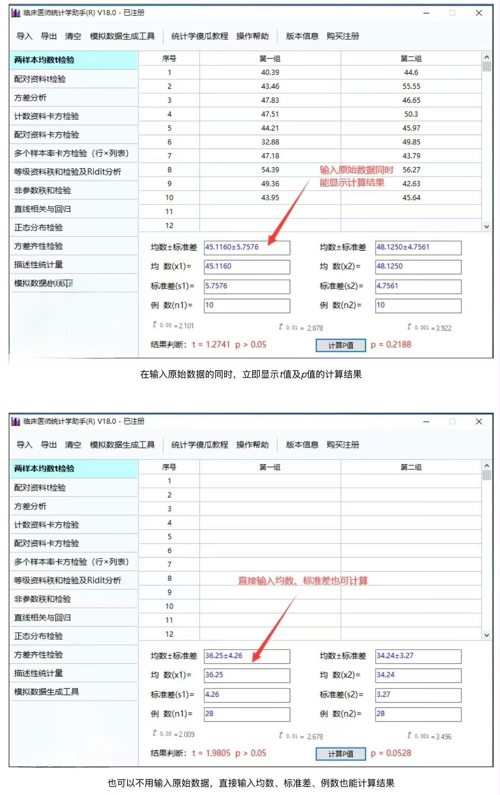Open 模拟数据生成工具 toolbar item in the data-filled window

(122, 36)
